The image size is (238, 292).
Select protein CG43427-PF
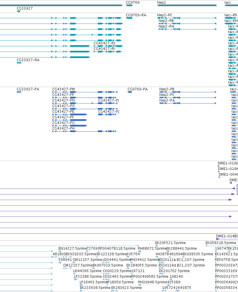63,117
